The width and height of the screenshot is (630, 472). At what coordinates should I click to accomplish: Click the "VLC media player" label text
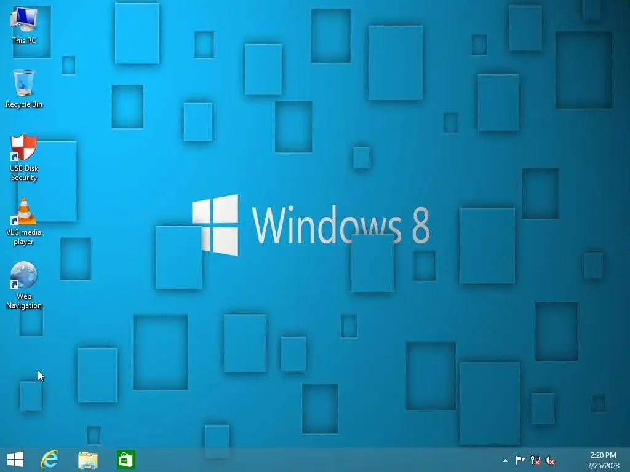(24, 237)
